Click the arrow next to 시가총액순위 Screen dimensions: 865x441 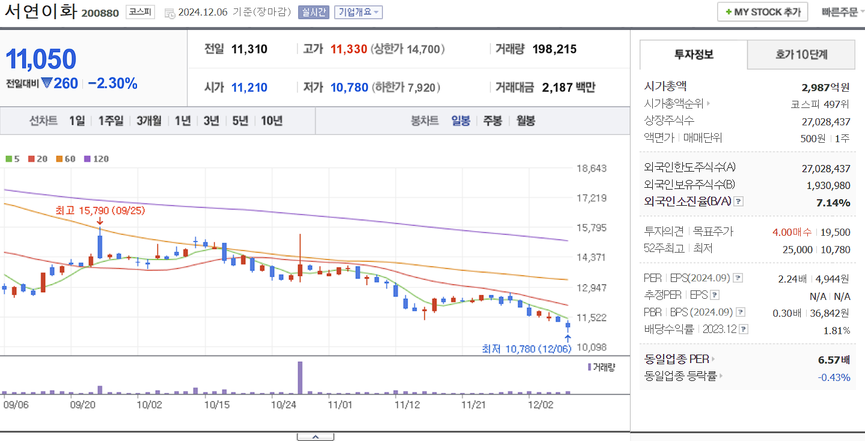point(708,104)
